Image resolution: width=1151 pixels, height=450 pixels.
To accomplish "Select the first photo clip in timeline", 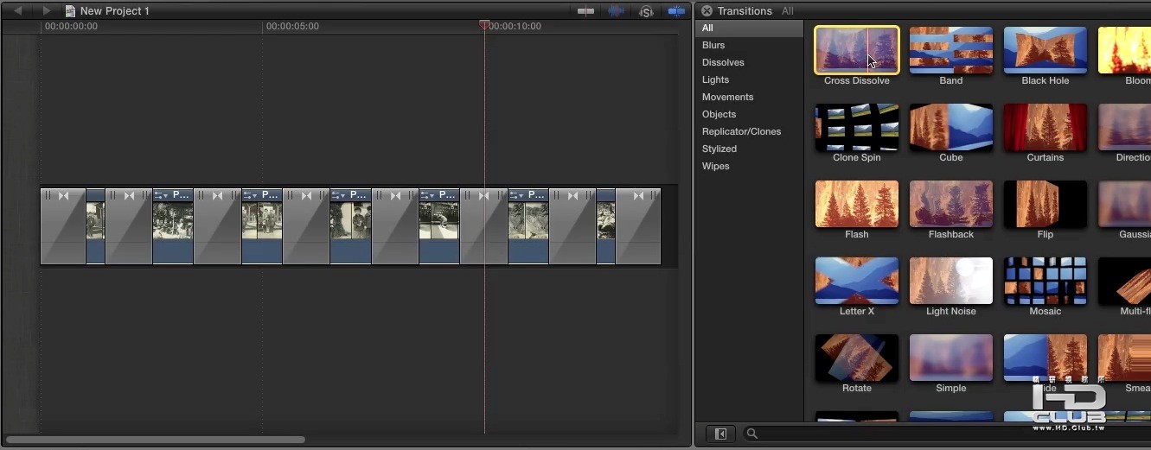I will pos(95,226).
